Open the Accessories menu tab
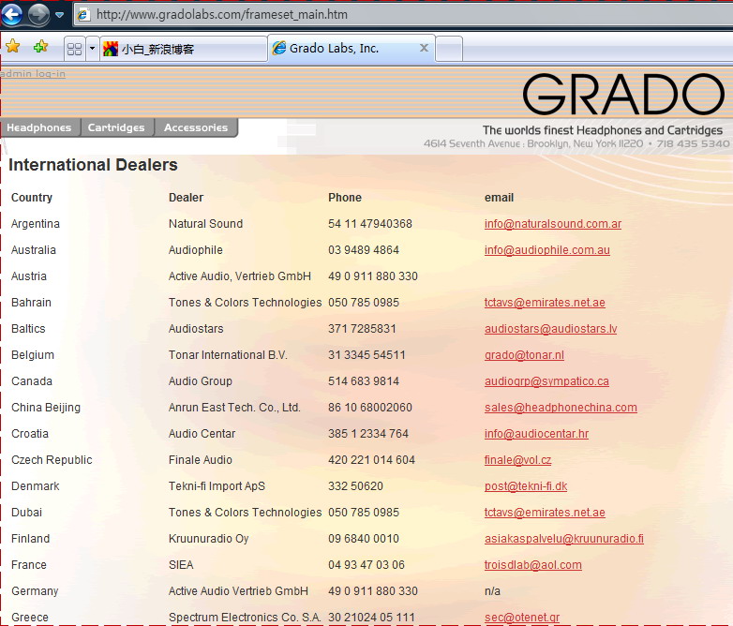This screenshot has height=626, width=733. [196, 127]
